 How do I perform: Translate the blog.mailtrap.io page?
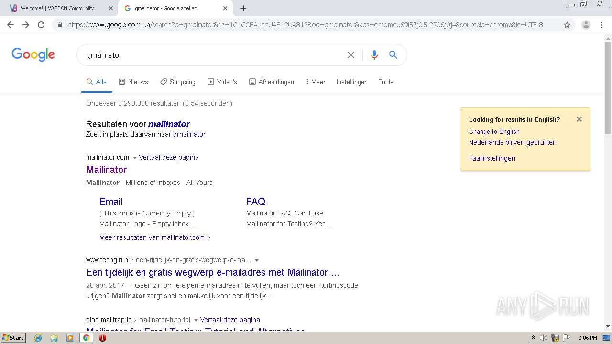coord(230,320)
